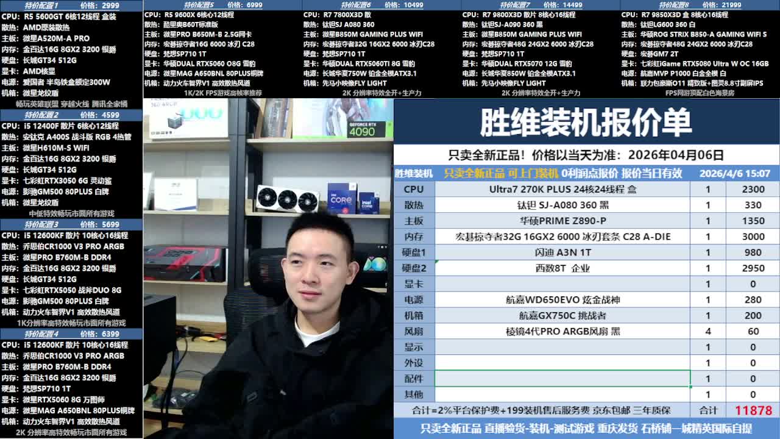Click the 特价配置1 header
780x439 pixels.
(x=41, y=5)
